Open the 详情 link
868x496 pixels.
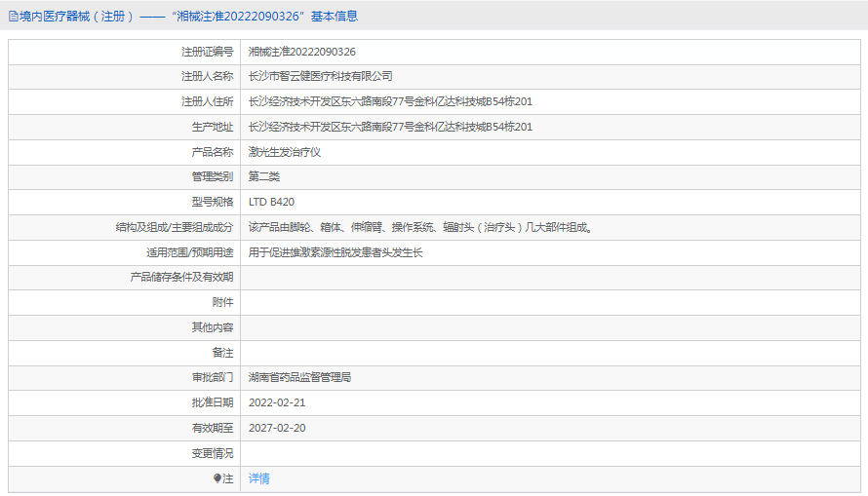[259, 478]
